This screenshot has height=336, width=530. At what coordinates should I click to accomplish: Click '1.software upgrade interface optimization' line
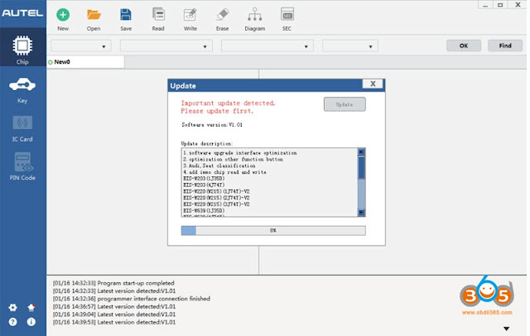tap(240, 153)
